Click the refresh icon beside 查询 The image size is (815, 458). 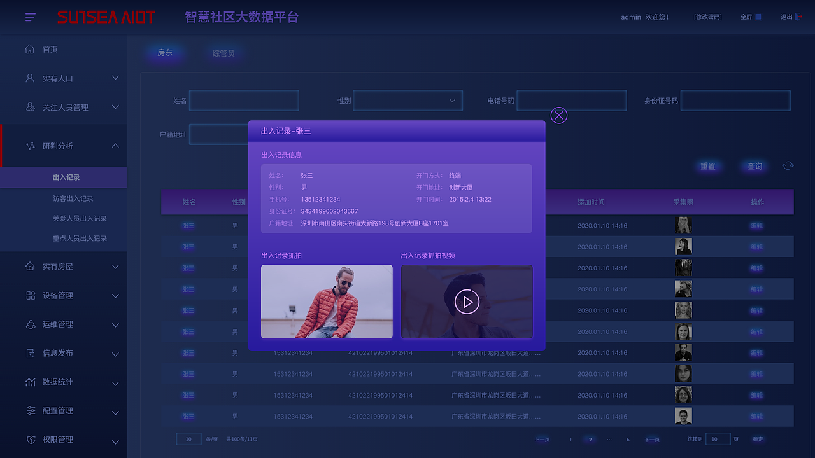click(788, 165)
